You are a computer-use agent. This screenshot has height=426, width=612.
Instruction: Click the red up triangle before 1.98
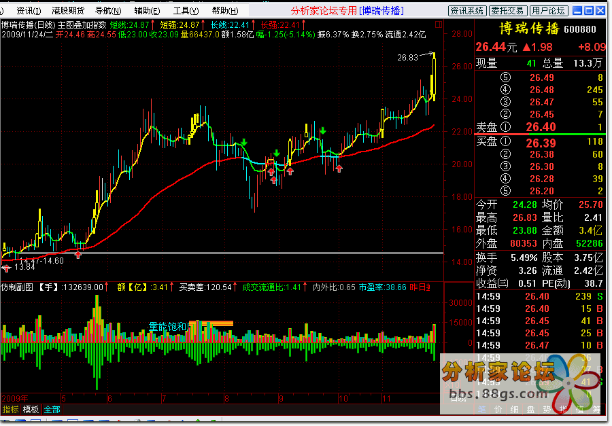tap(526, 47)
